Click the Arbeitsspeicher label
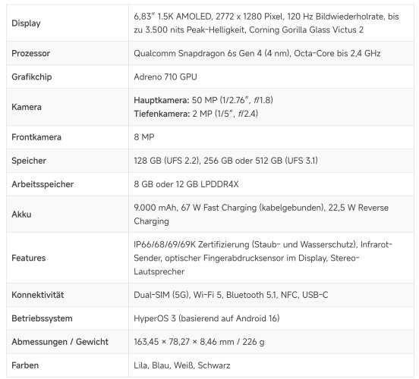 point(43,184)
